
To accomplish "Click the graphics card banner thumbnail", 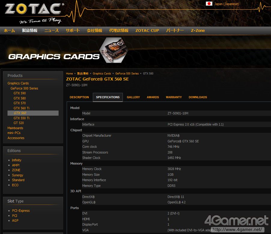I will 114,50.
